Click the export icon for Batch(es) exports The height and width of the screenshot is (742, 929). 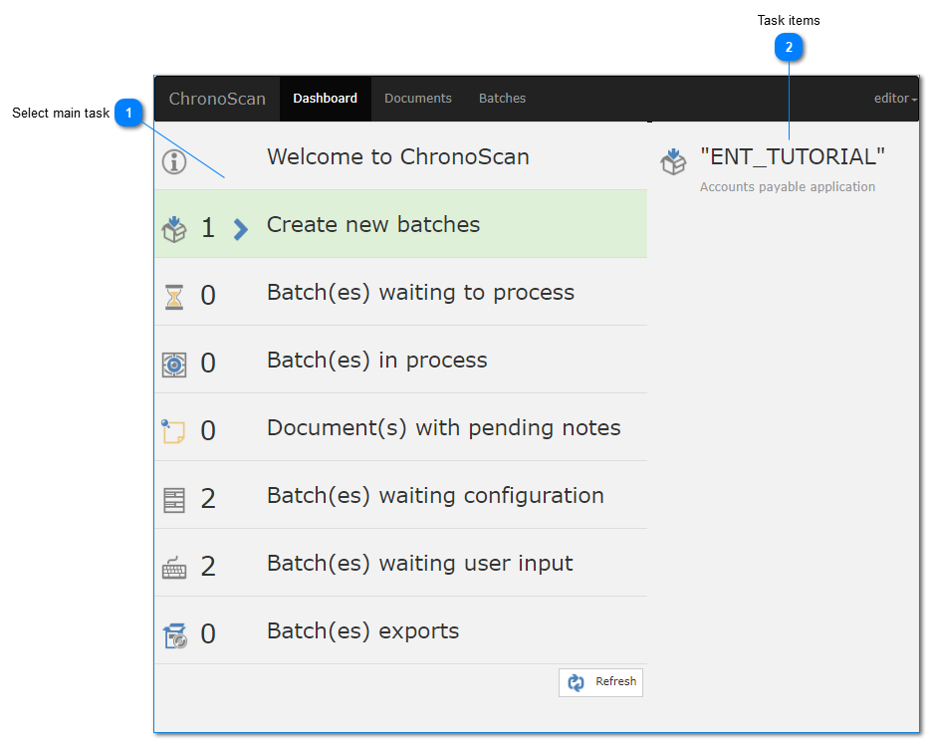(x=175, y=635)
